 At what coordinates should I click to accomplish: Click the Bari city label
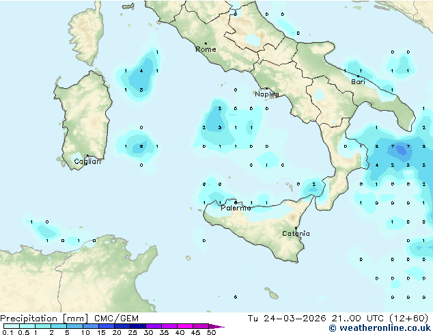pos(358,82)
